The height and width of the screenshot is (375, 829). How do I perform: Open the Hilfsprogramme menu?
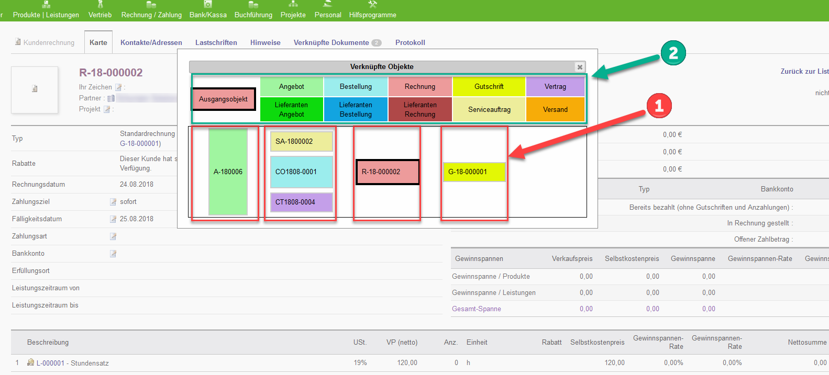tap(372, 15)
